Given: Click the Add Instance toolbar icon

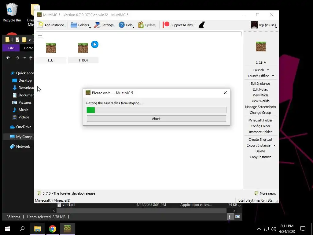Looking at the screenshot, I should 40,25.
